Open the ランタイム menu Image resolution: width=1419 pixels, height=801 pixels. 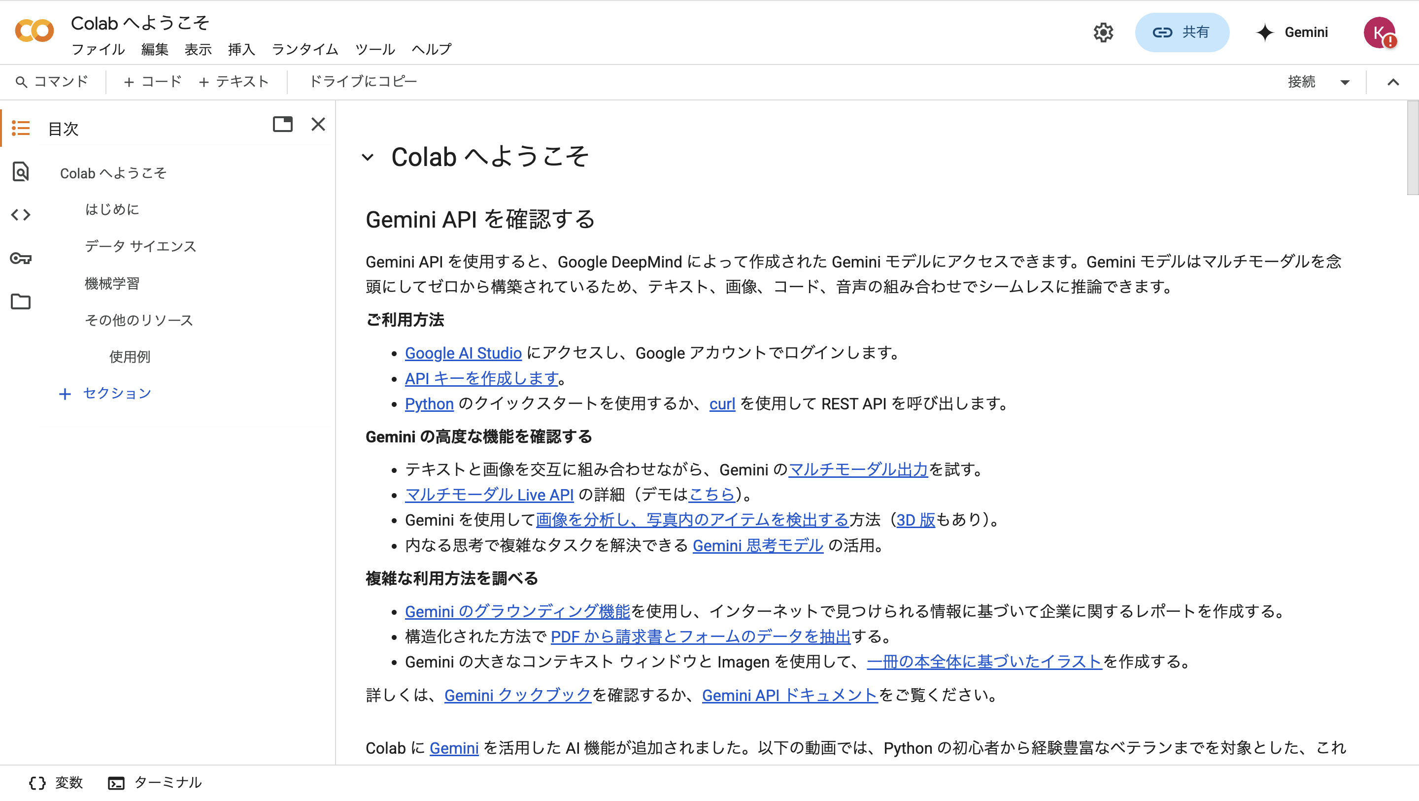tap(305, 50)
